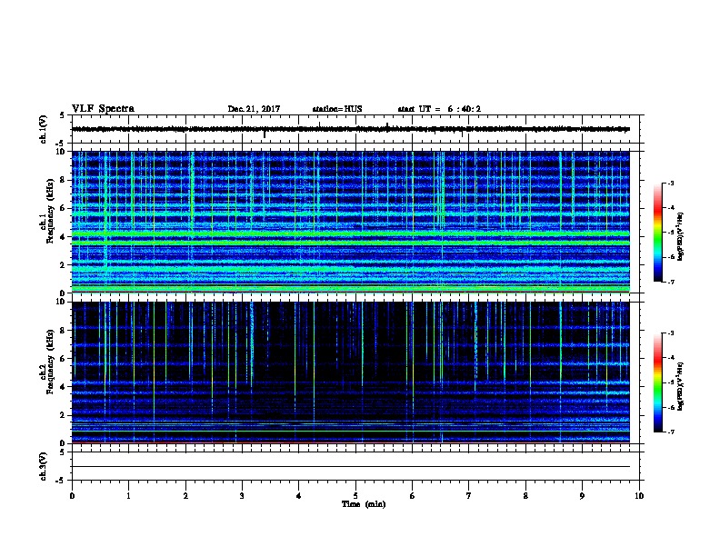The image size is (720, 556).
Task: Click the time axis tick label "5"
Action: [x=355, y=496]
